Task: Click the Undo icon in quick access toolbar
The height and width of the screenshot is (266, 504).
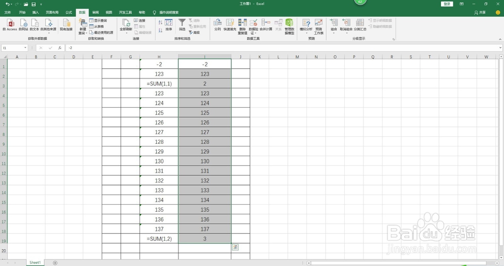Action: pyautogui.click(x=8, y=4)
